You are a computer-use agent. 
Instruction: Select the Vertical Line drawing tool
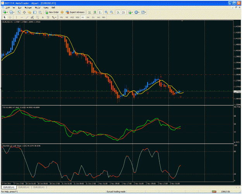tap(16, 17)
